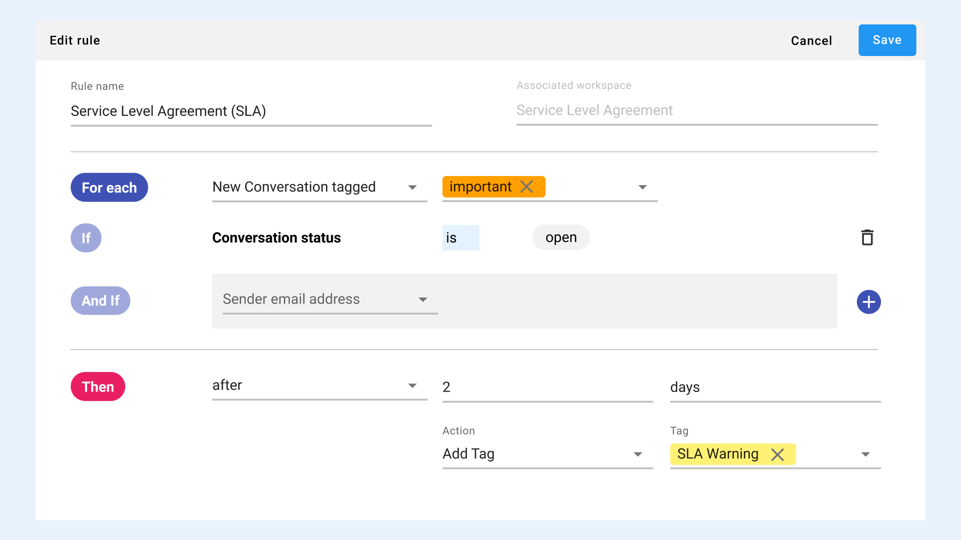Click the For each badge
The image size is (961, 540).
coord(109,187)
